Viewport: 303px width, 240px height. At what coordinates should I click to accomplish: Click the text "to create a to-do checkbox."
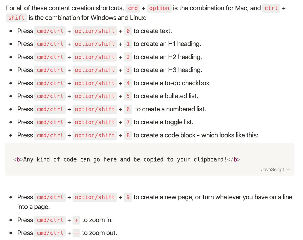172,83
